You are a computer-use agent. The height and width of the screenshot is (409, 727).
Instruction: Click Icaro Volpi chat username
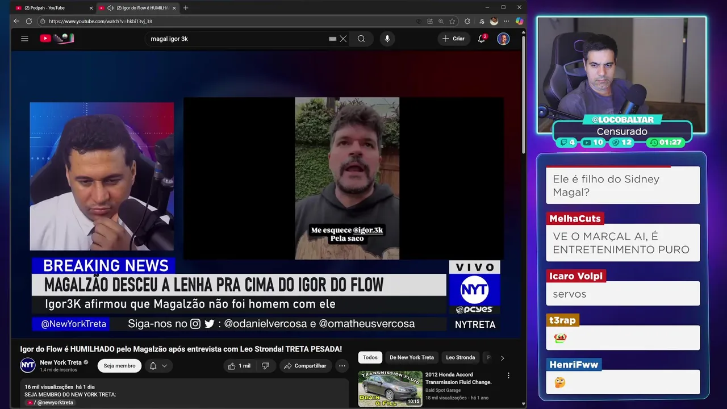point(576,276)
